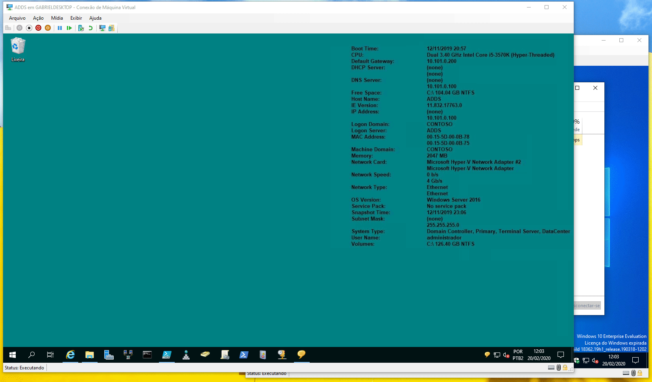This screenshot has height=382, width=652.
Task: Toggle Enhanced Session mode with the monitor icon
Action: [x=102, y=28]
